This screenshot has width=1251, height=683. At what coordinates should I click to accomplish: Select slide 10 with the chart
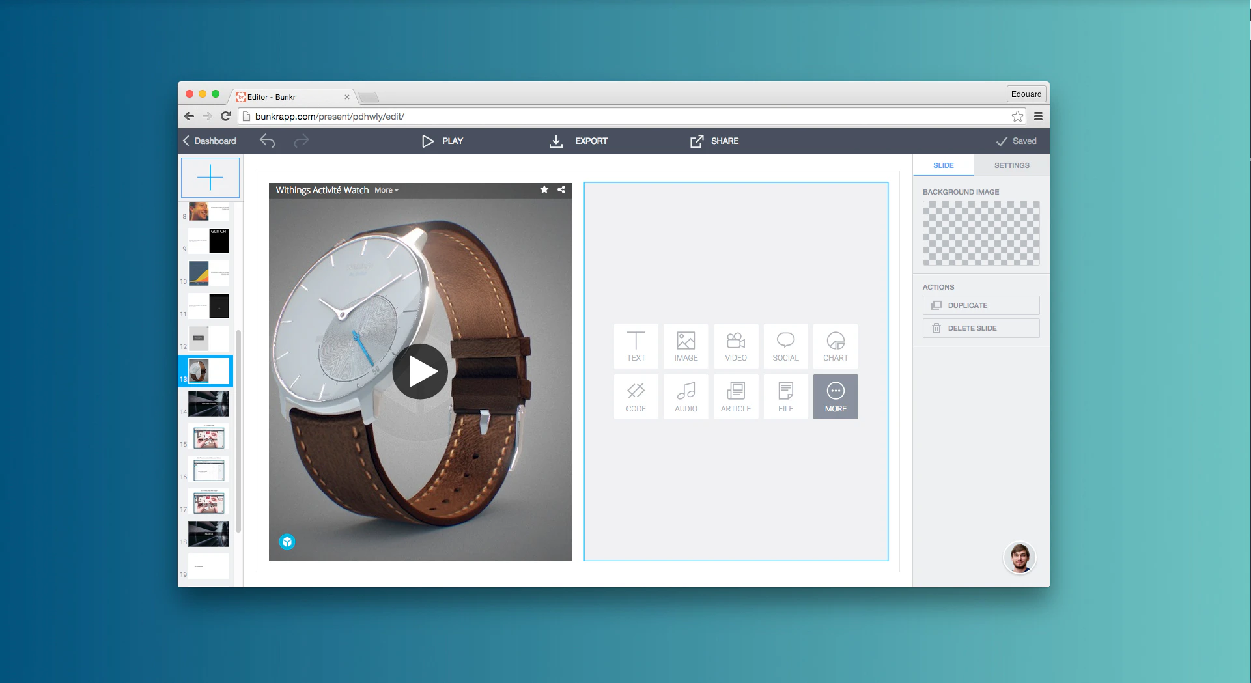pyautogui.click(x=208, y=273)
